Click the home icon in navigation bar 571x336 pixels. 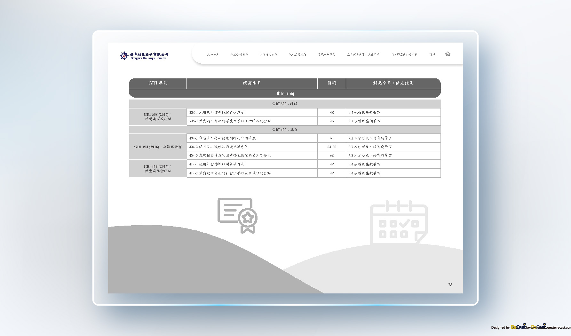click(x=448, y=54)
